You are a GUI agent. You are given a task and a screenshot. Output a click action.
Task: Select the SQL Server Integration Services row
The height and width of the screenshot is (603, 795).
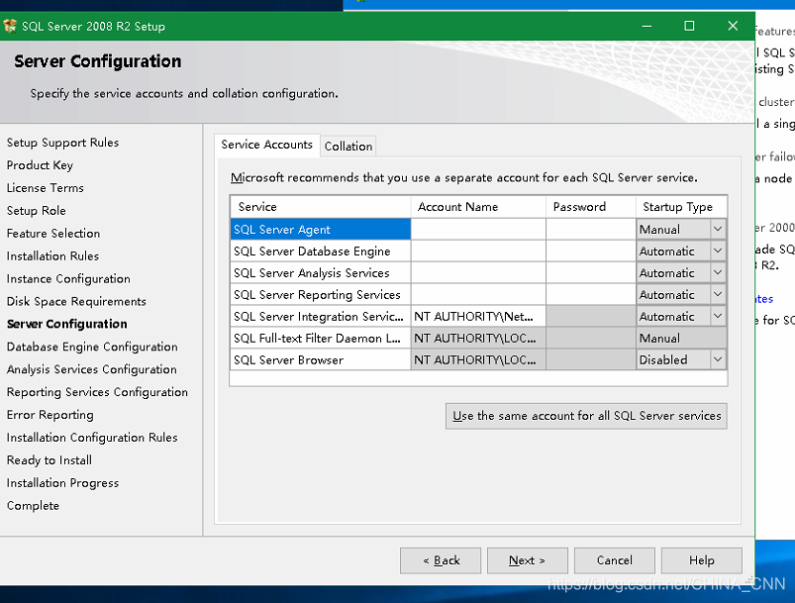[321, 317]
